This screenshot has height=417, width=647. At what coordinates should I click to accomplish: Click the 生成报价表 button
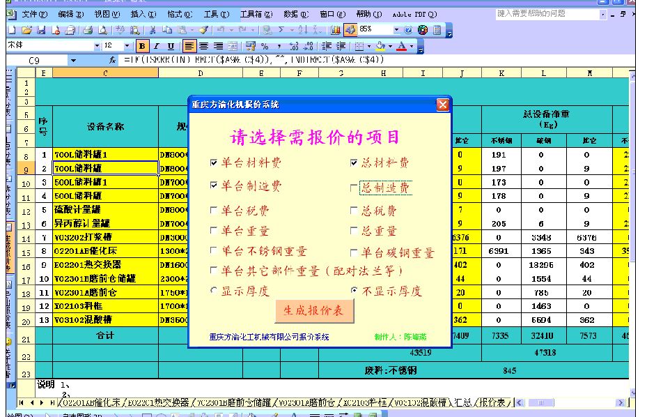point(314,311)
